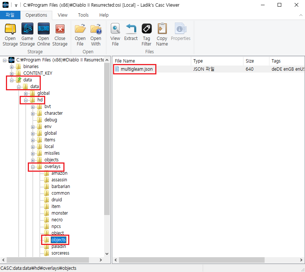The width and height of the screenshot is (305, 272).
Task: Select the highlighted objects folder under overlays
Action: coord(59,240)
